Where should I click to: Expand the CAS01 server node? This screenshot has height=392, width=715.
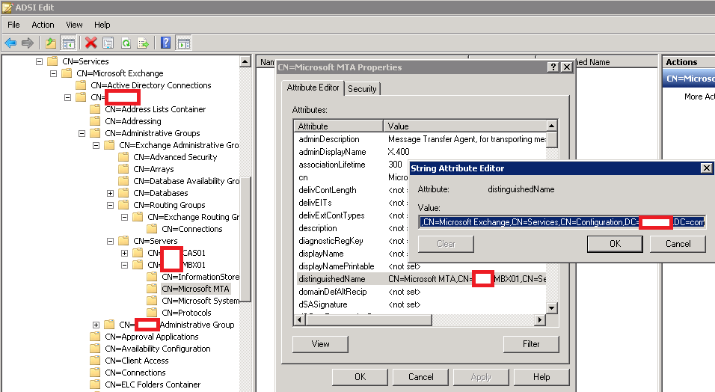point(124,253)
